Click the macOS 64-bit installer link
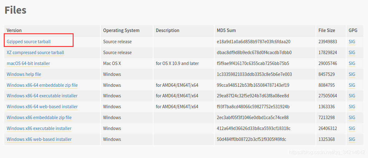Screen dimensions: 368x158 [x=28, y=63]
